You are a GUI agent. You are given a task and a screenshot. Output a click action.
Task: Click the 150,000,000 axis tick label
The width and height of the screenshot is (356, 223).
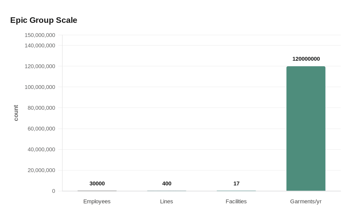coord(40,35)
